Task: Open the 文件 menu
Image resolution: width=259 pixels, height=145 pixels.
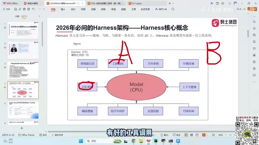Action: 6,9
